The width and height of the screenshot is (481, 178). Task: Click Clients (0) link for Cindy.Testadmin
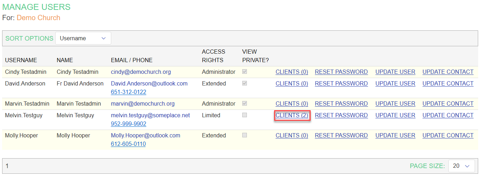click(292, 72)
